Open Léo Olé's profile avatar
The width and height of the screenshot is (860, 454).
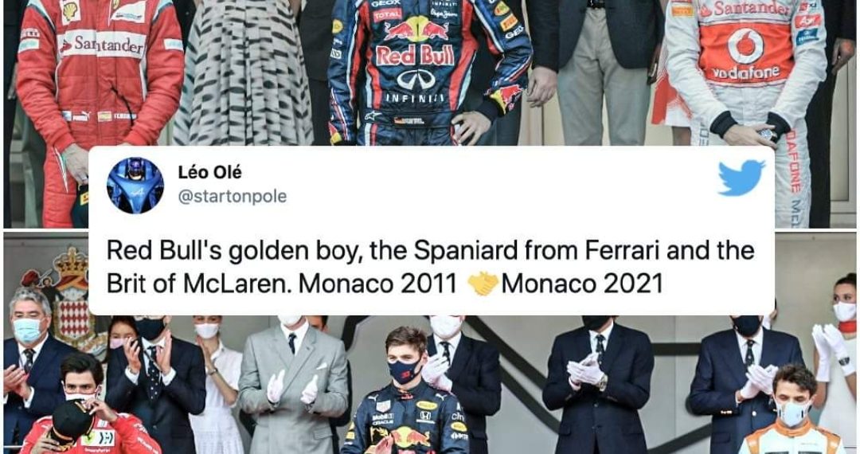coord(135,185)
